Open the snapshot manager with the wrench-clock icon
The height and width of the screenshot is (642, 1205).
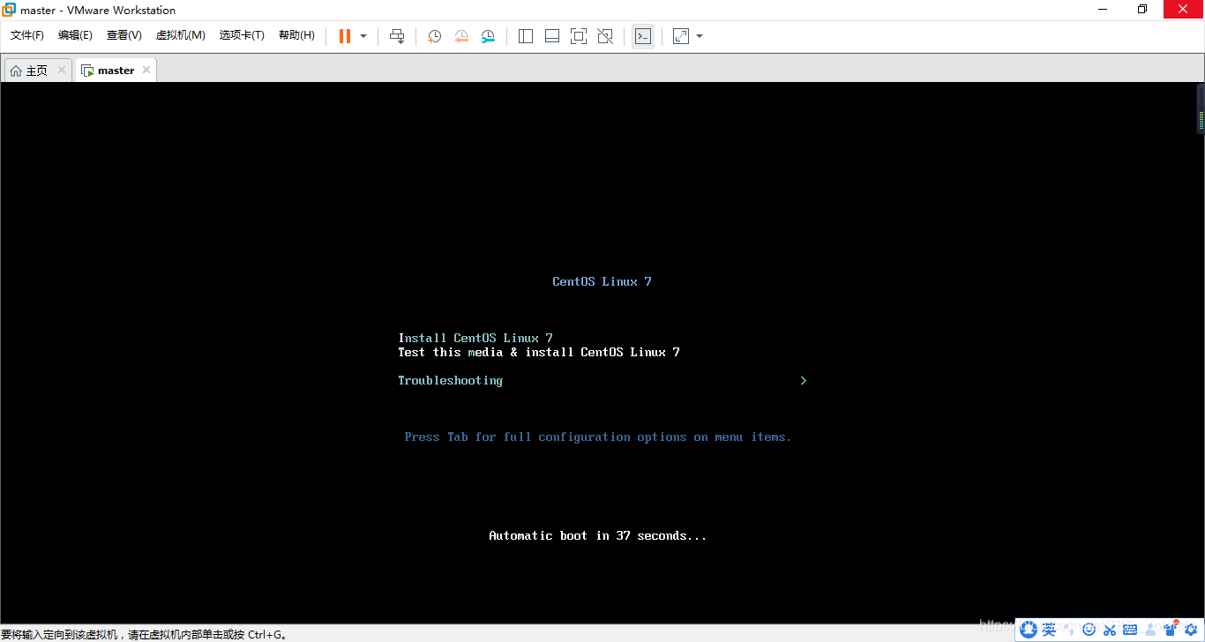[x=488, y=36]
